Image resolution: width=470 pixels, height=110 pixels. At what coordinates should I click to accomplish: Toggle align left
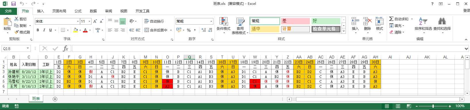[110, 30]
